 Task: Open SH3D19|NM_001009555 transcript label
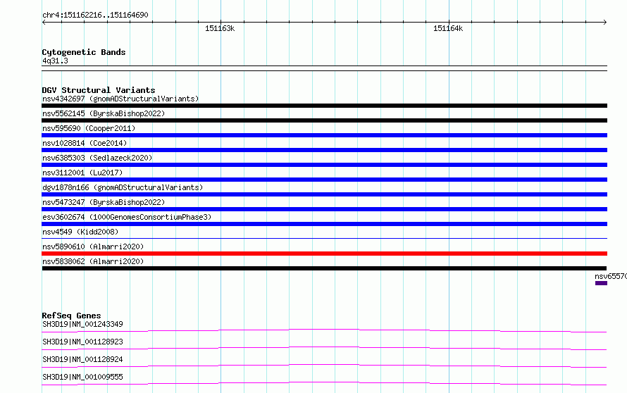[x=82, y=377]
